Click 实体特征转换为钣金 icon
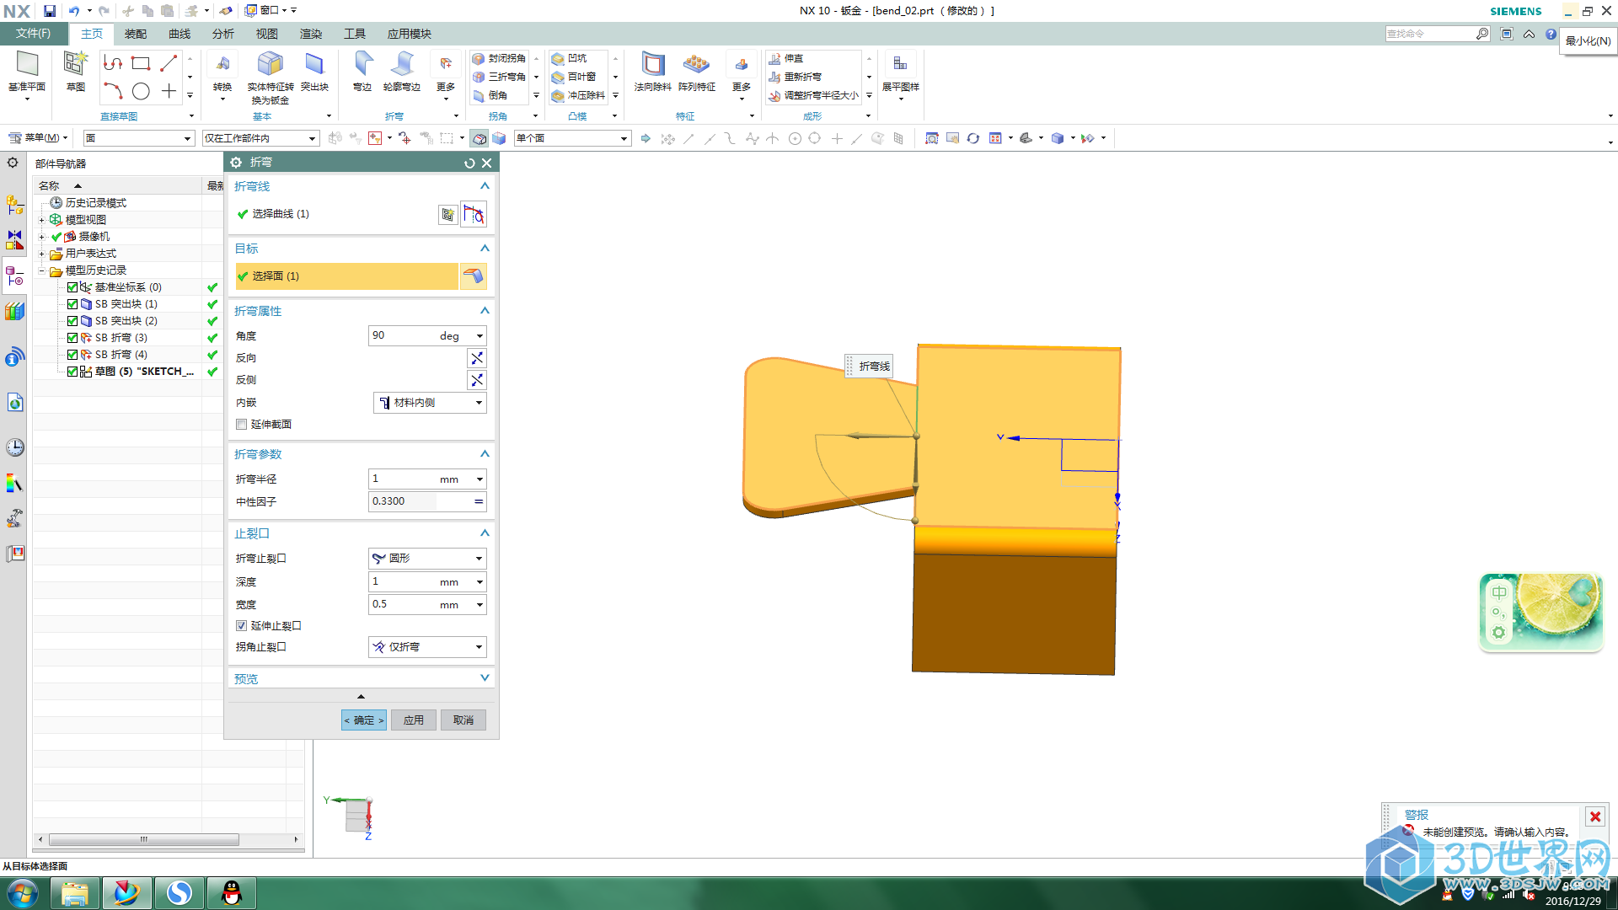The image size is (1618, 910). 270,64
